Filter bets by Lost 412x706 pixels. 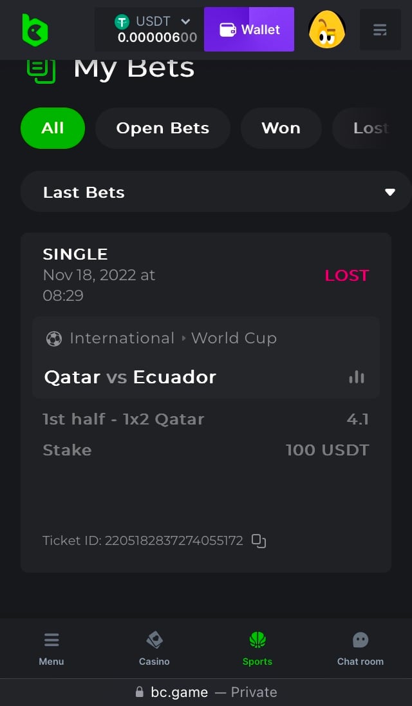tap(371, 128)
